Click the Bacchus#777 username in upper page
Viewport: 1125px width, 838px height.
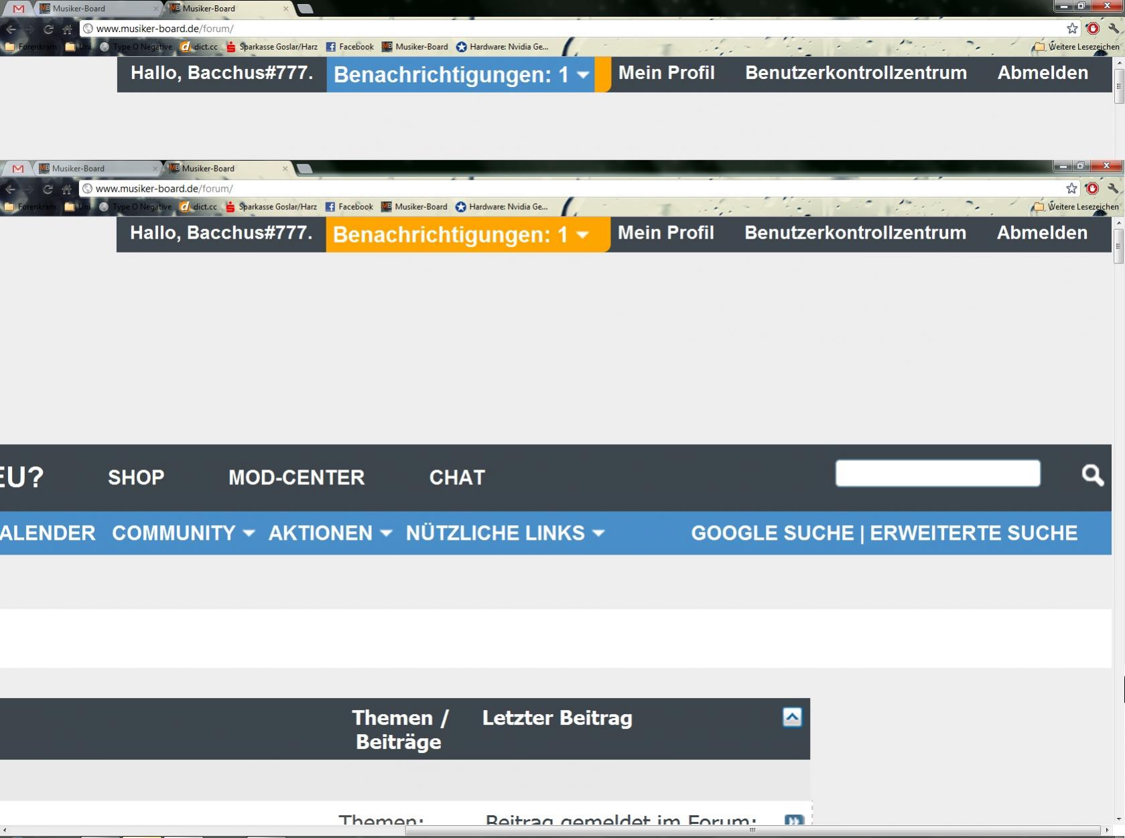point(251,73)
